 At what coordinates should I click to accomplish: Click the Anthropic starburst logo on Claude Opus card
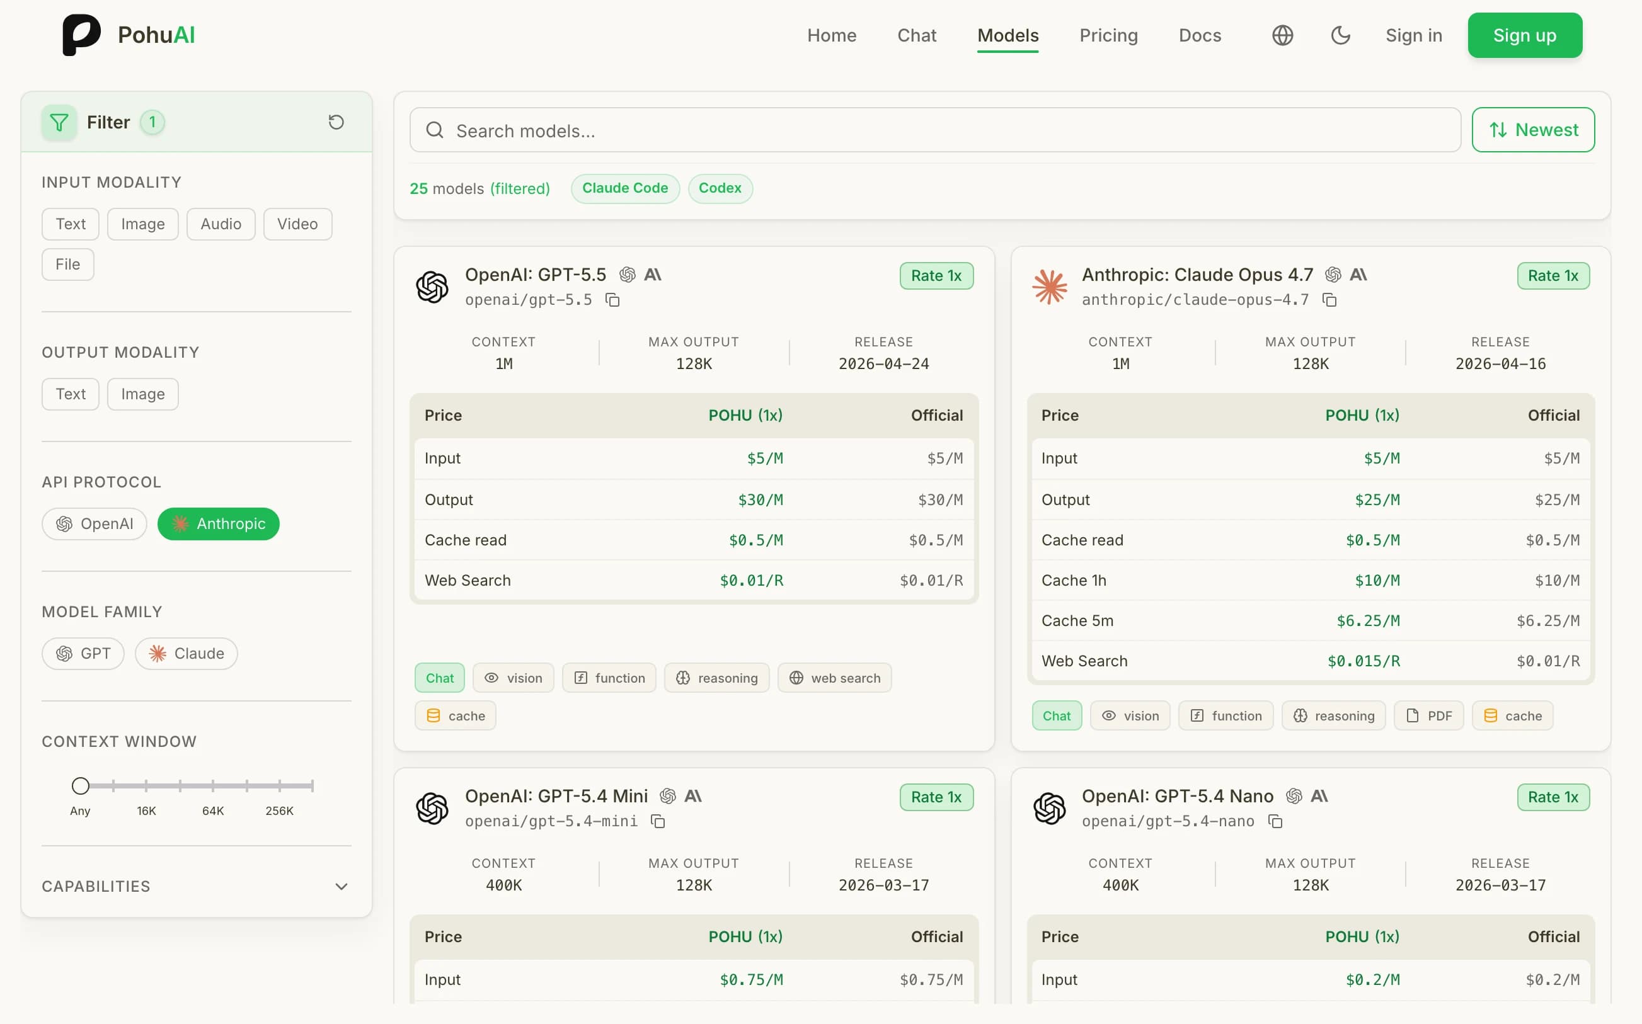point(1049,287)
